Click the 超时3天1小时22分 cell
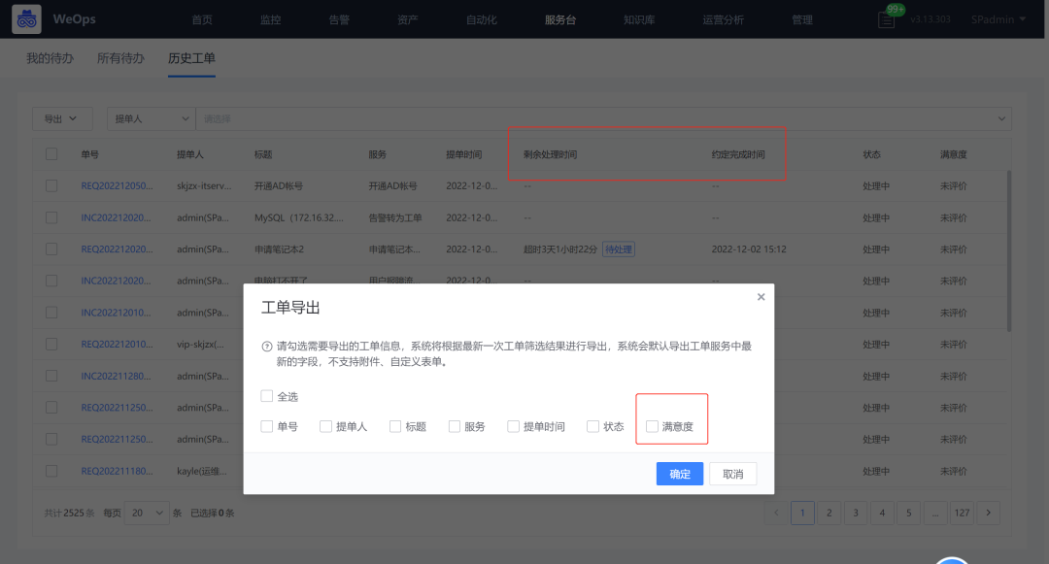Screen dimensions: 1049x564 pos(560,249)
